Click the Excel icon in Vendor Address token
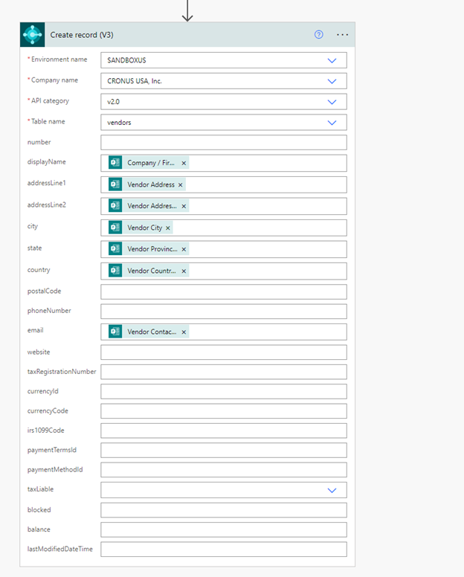Viewport: 464px width, 577px height. (x=115, y=184)
